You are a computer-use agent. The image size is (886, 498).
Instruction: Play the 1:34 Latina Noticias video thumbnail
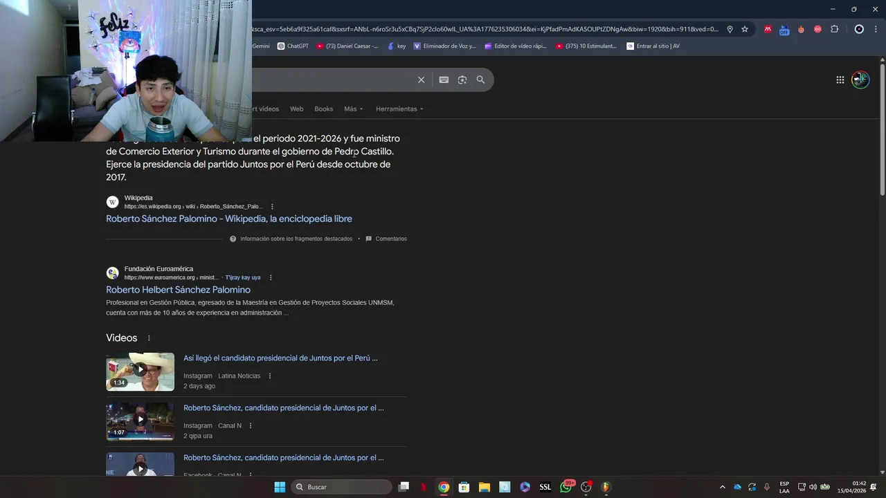[140, 372]
